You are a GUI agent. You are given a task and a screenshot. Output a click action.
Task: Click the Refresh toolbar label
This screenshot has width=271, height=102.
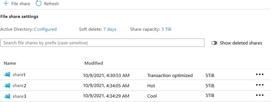coord(51,4)
